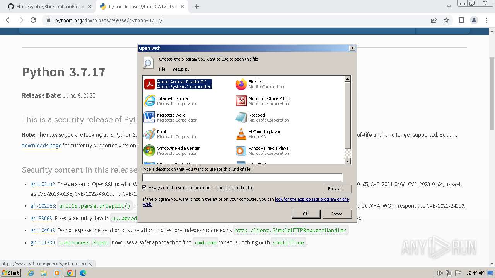
Task: Click the Python 3.7.17 heading
Action: (x=64, y=72)
